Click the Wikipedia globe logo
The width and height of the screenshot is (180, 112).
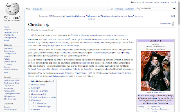(12, 9)
